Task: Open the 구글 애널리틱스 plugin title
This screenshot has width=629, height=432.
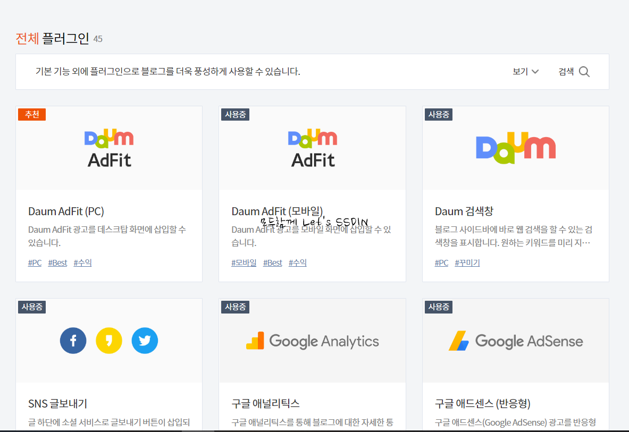Action: pos(265,403)
